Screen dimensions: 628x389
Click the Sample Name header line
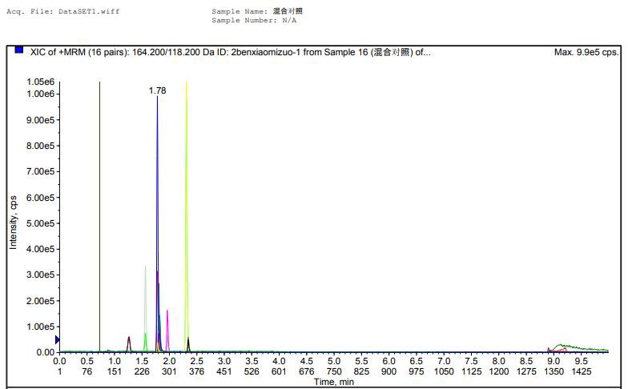[x=257, y=12]
